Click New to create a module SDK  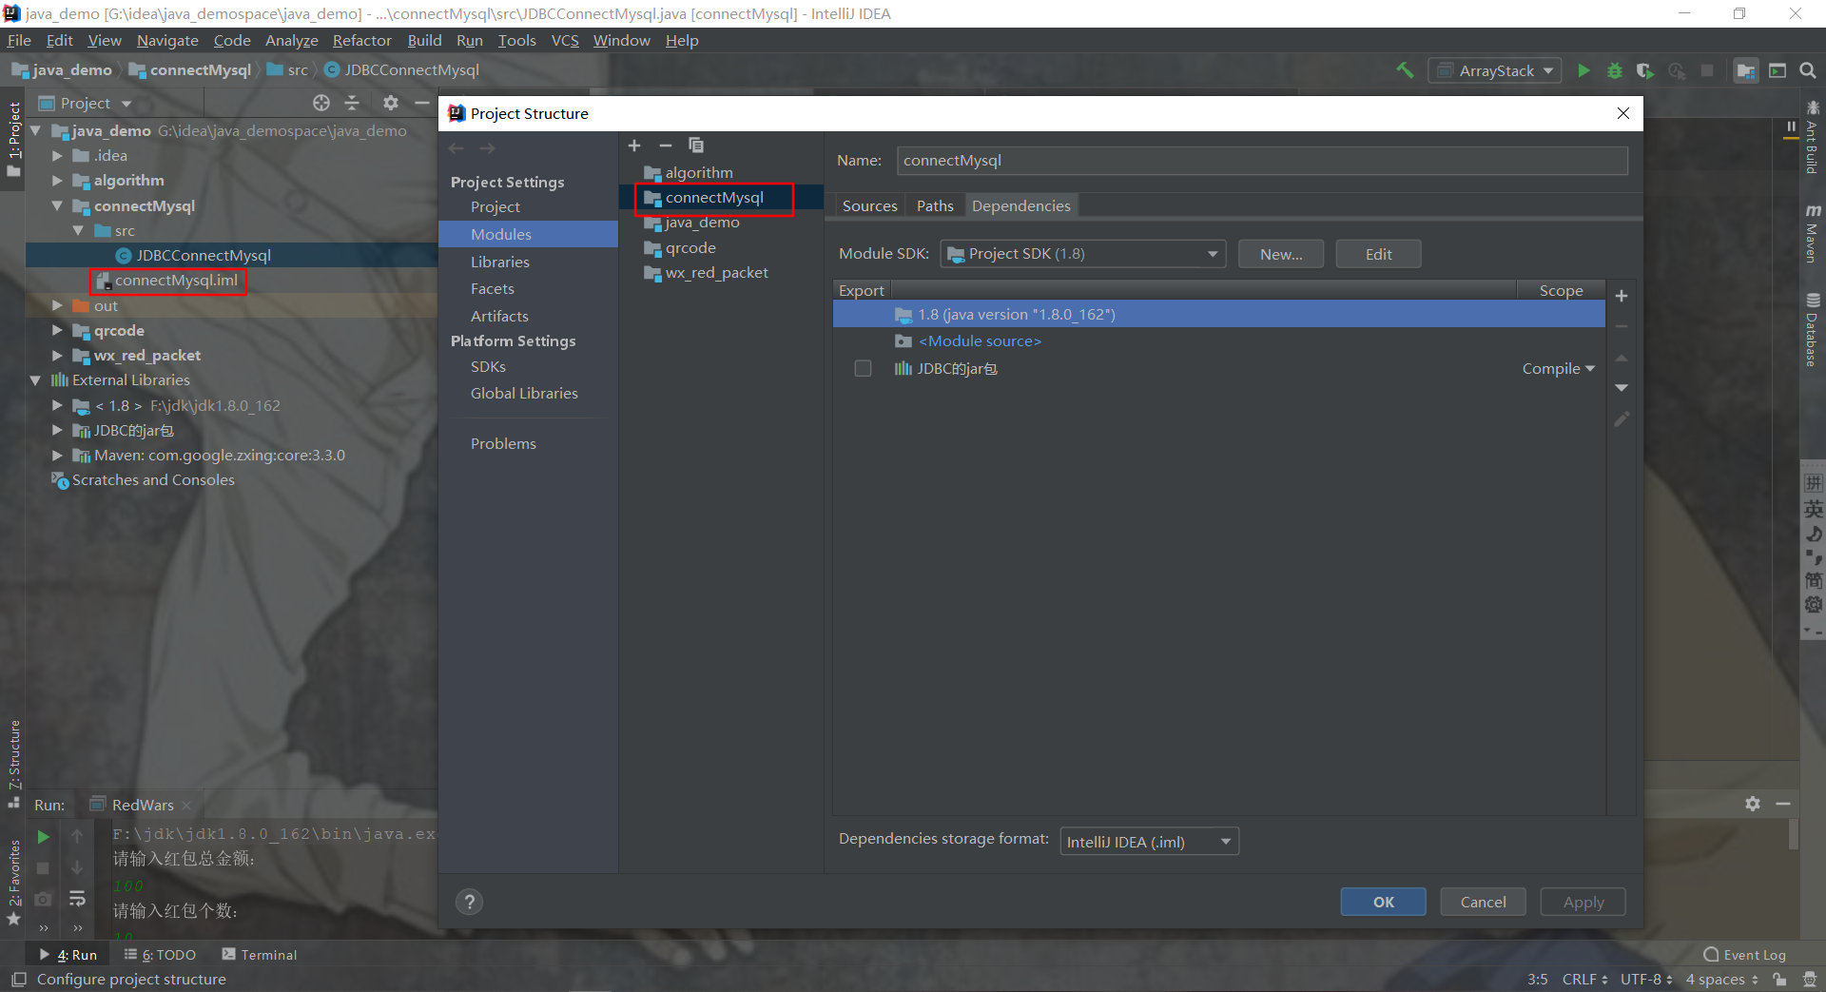[1280, 253]
